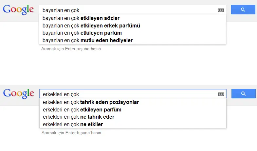Screen dimensions: 257x151
Task: Click bottom 'Aramak için Enter tuşuna basın' hint
Action: [x=71, y=133]
